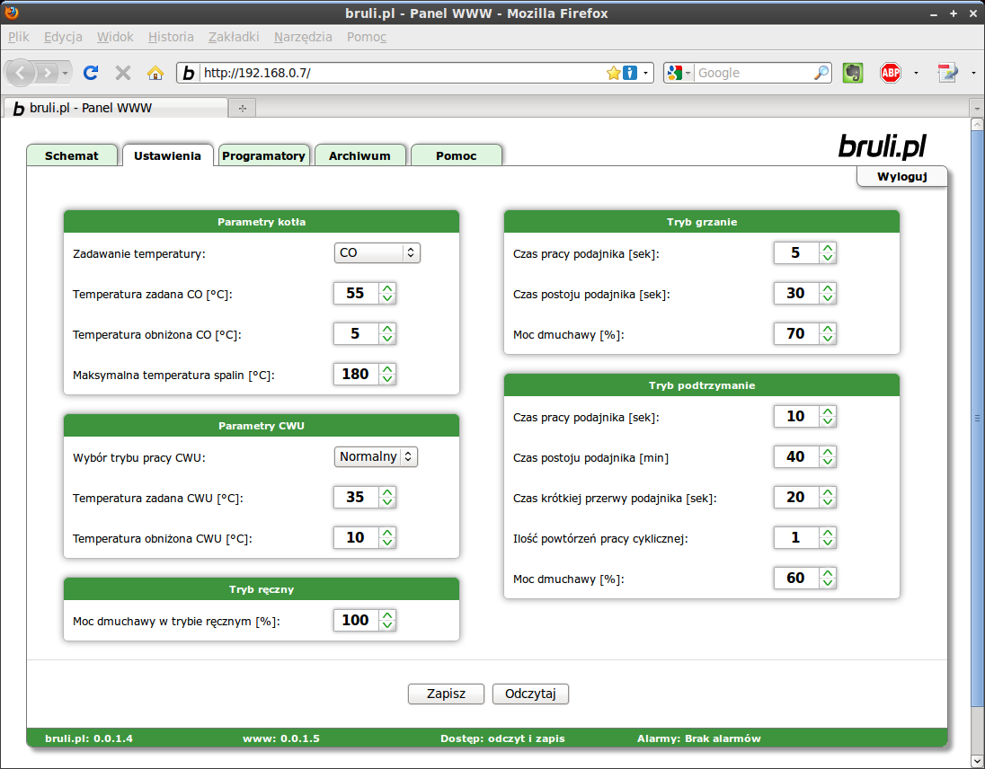The image size is (985, 769).
Task: Bookmark this page with the star icon
Action: pos(613,73)
